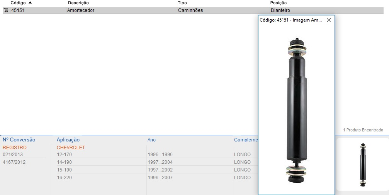The width and height of the screenshot is (389, 195).
Task: Open the small shock absorber thumbnail
Action: point(362,165)
